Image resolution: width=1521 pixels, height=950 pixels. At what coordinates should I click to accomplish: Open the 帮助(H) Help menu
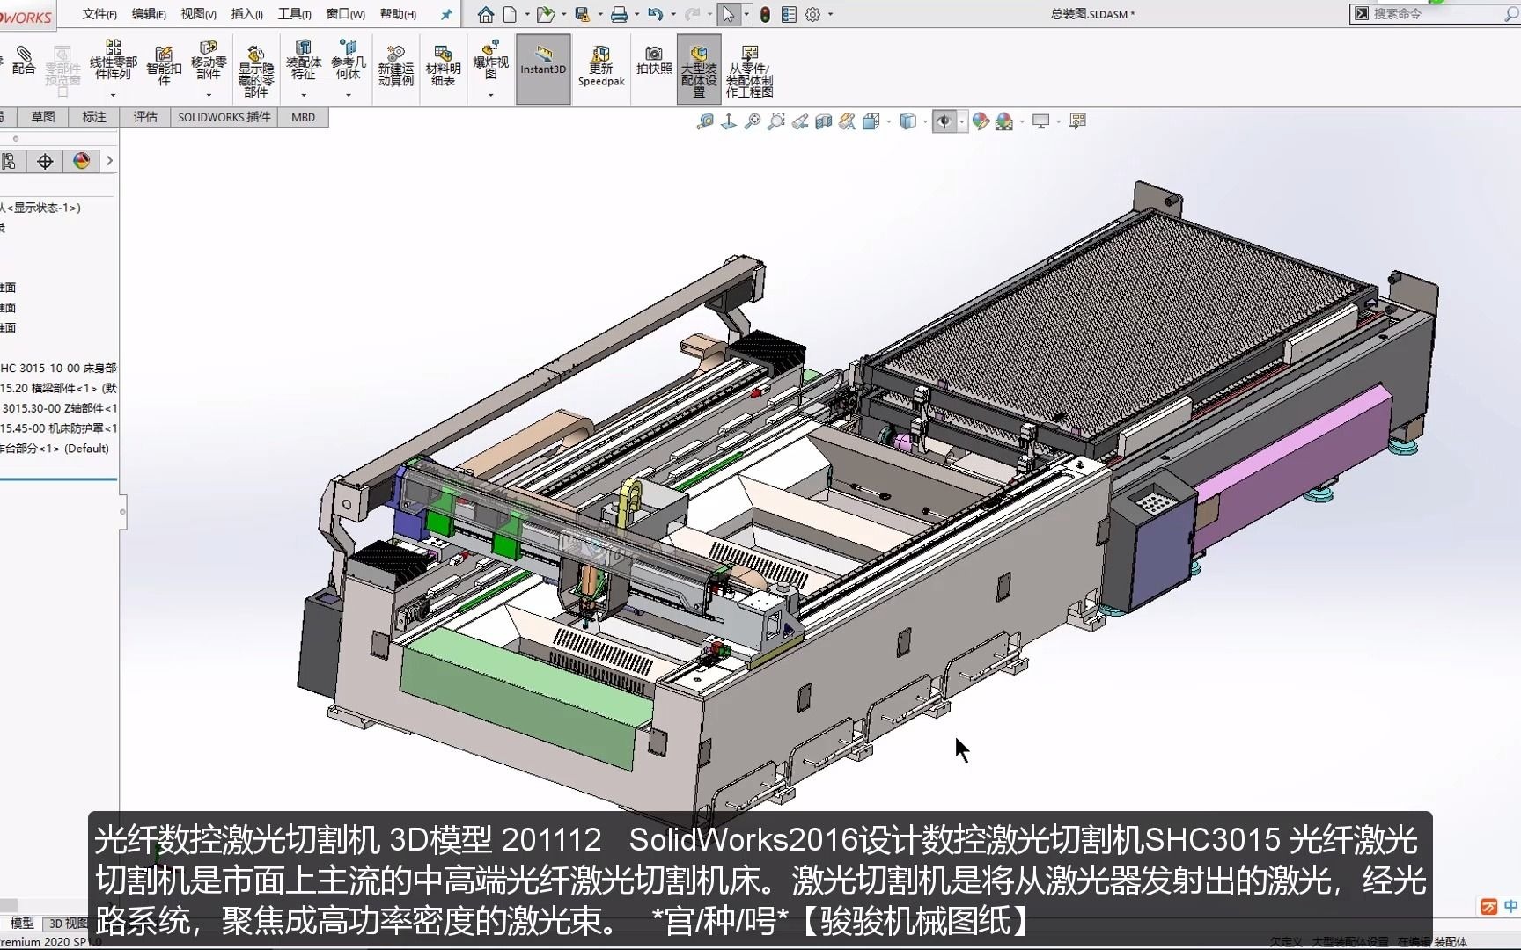398,14
